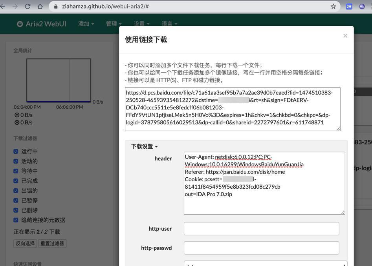Click the download speed arrow icon
The width and height of the screenshot is (372, 266).
(x=17, y=122)
